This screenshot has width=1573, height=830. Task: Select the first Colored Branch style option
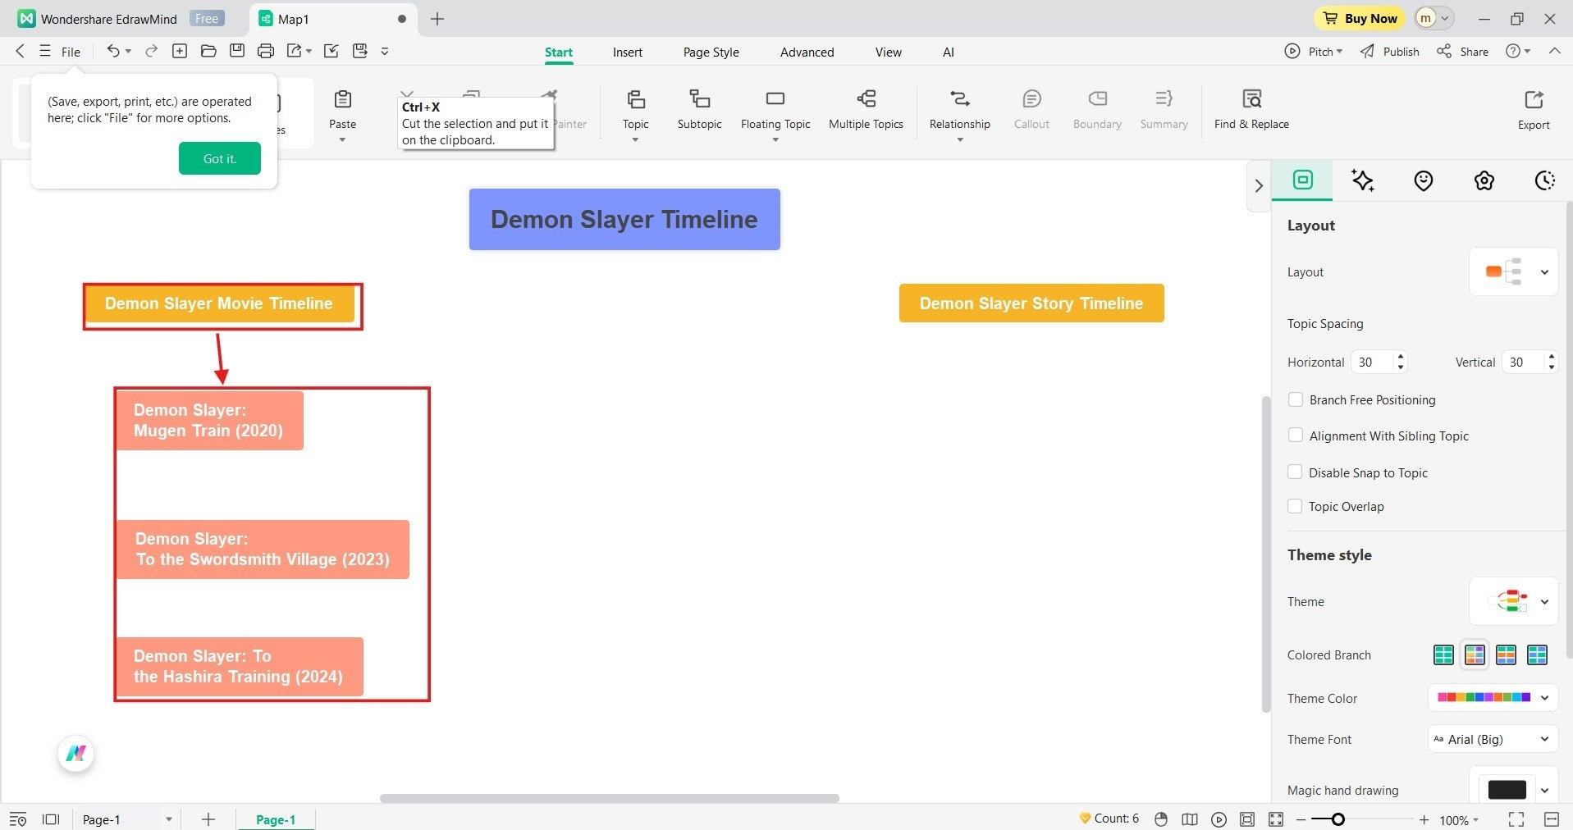1443,654
